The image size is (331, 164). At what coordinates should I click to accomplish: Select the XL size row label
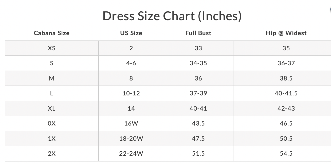(x=52, y=109)
